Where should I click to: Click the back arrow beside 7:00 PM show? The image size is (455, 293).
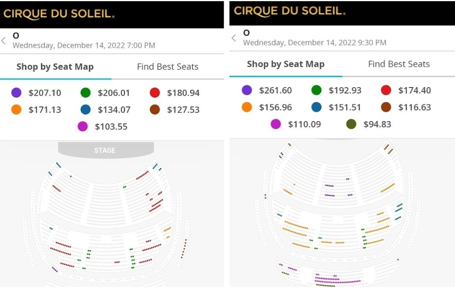coord(4,41)
